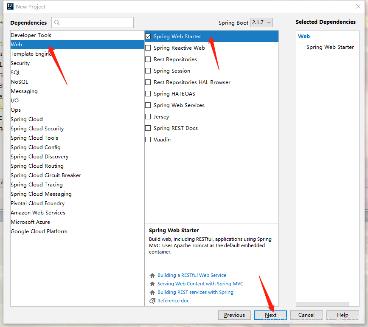Open Spring Cloud Messaging category
This screenshot has width=368, height=327.
[77, 194]
